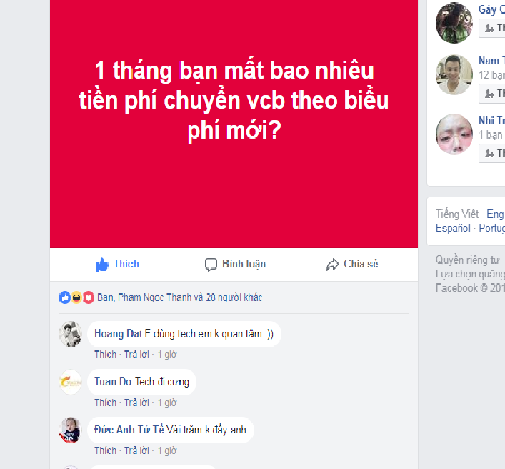The height and width of the screenshot is (469, 505).
Task: Click add friend icon beside Nhi's profile
Action: pyautogui.click(x=489, y=154)
